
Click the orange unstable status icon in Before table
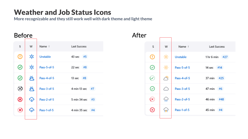20,57
